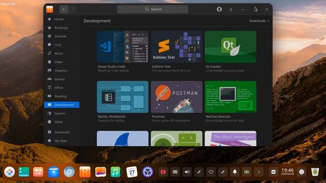
Task: Open the hamburger main menu
Action: tap(231, 10)
